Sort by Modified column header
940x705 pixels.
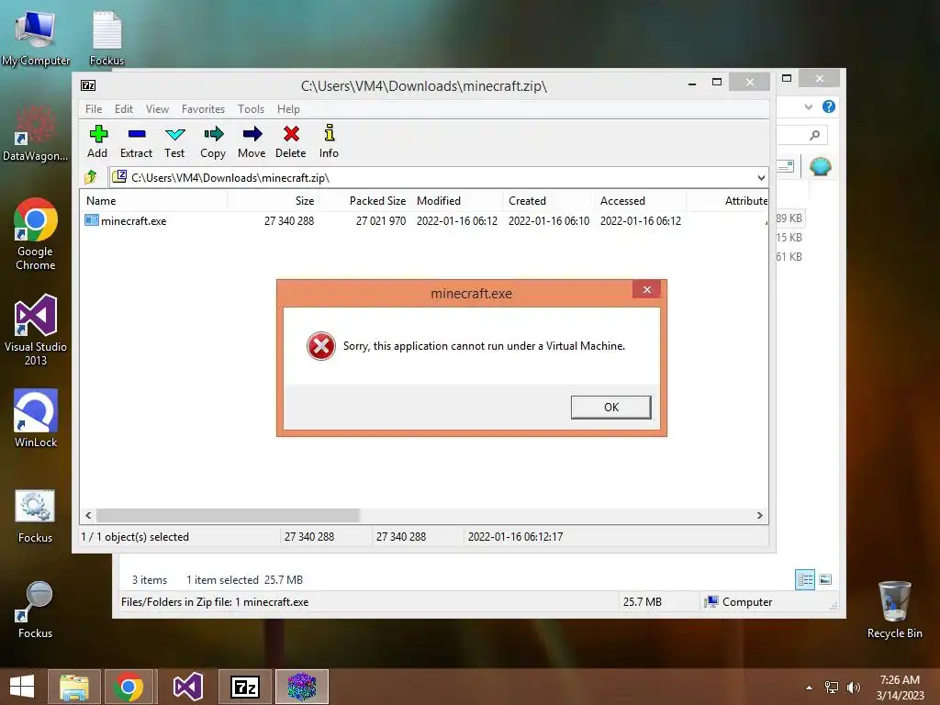tap(457, 201)
